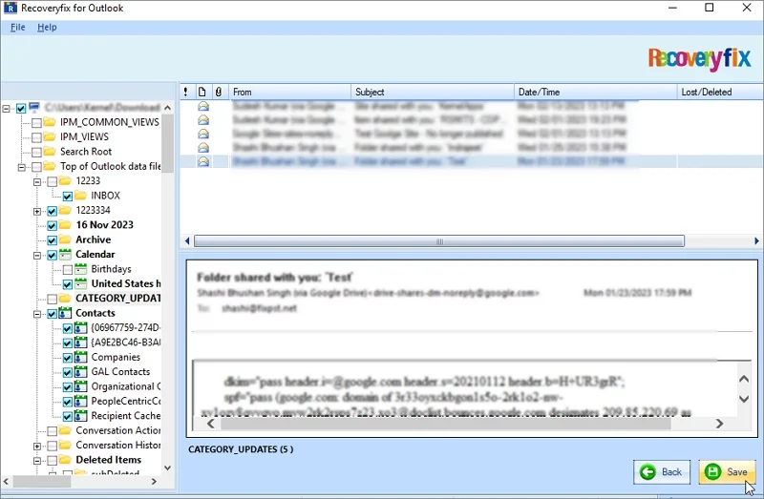Select the Conversation Action folder
Viewport: 764px width, 499px height.
(117, 430)
